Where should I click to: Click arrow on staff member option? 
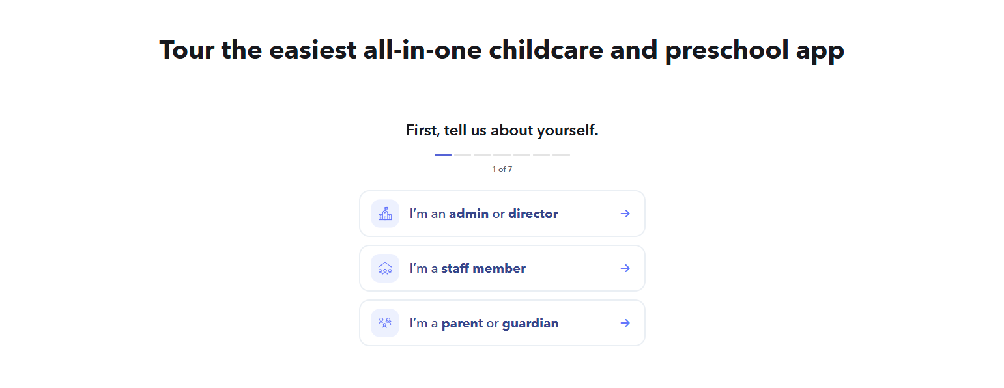tap(625, 268)
